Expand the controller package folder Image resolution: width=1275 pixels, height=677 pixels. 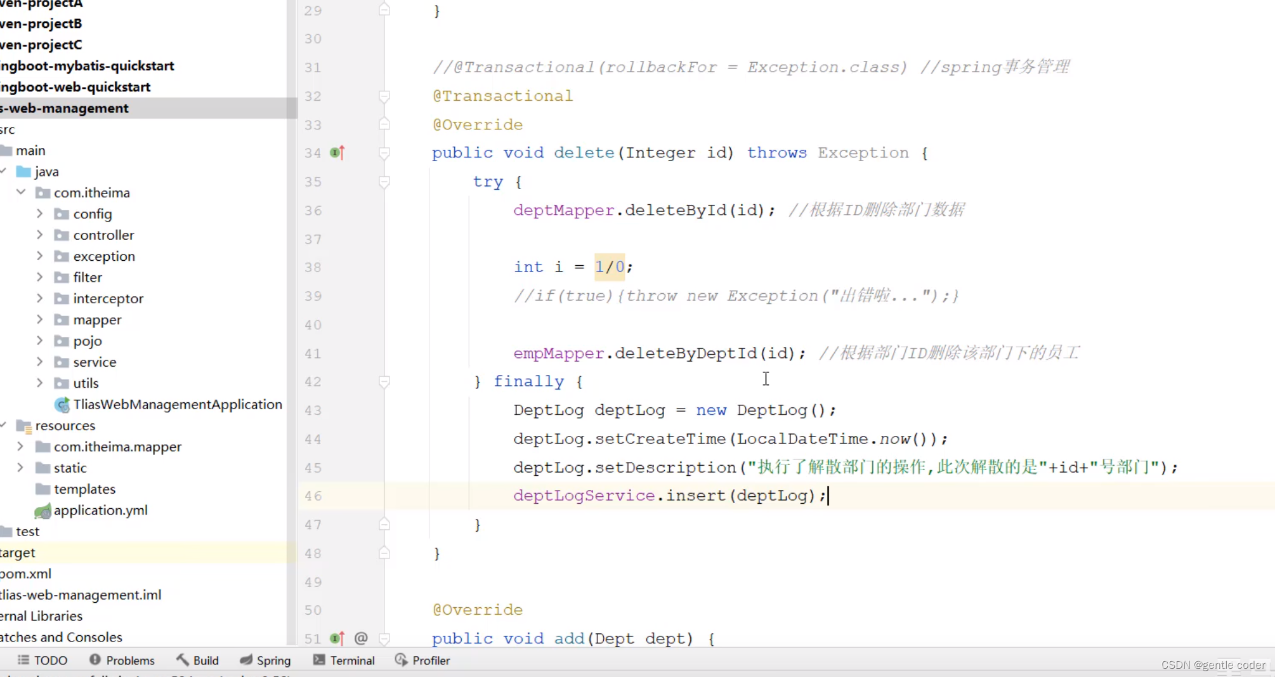[39, 235]
